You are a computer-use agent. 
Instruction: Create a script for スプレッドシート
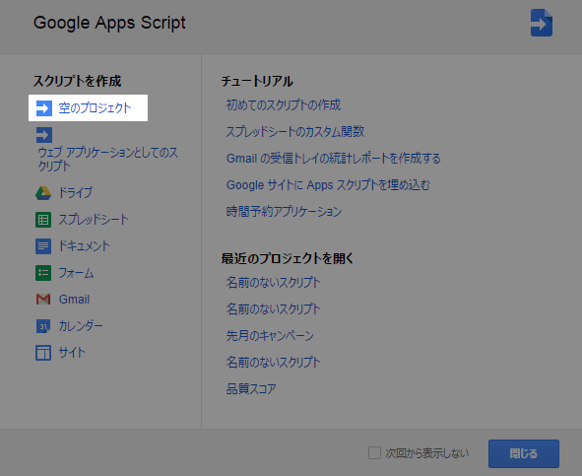pos(94,220)
